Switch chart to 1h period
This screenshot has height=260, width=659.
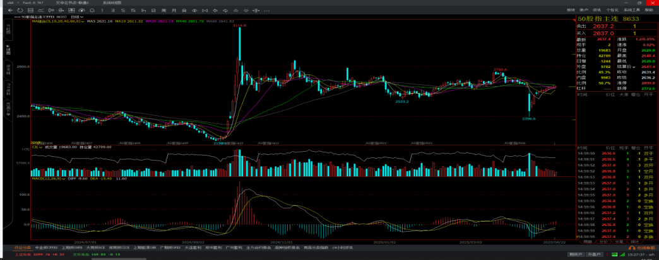(x=143, y=11)
